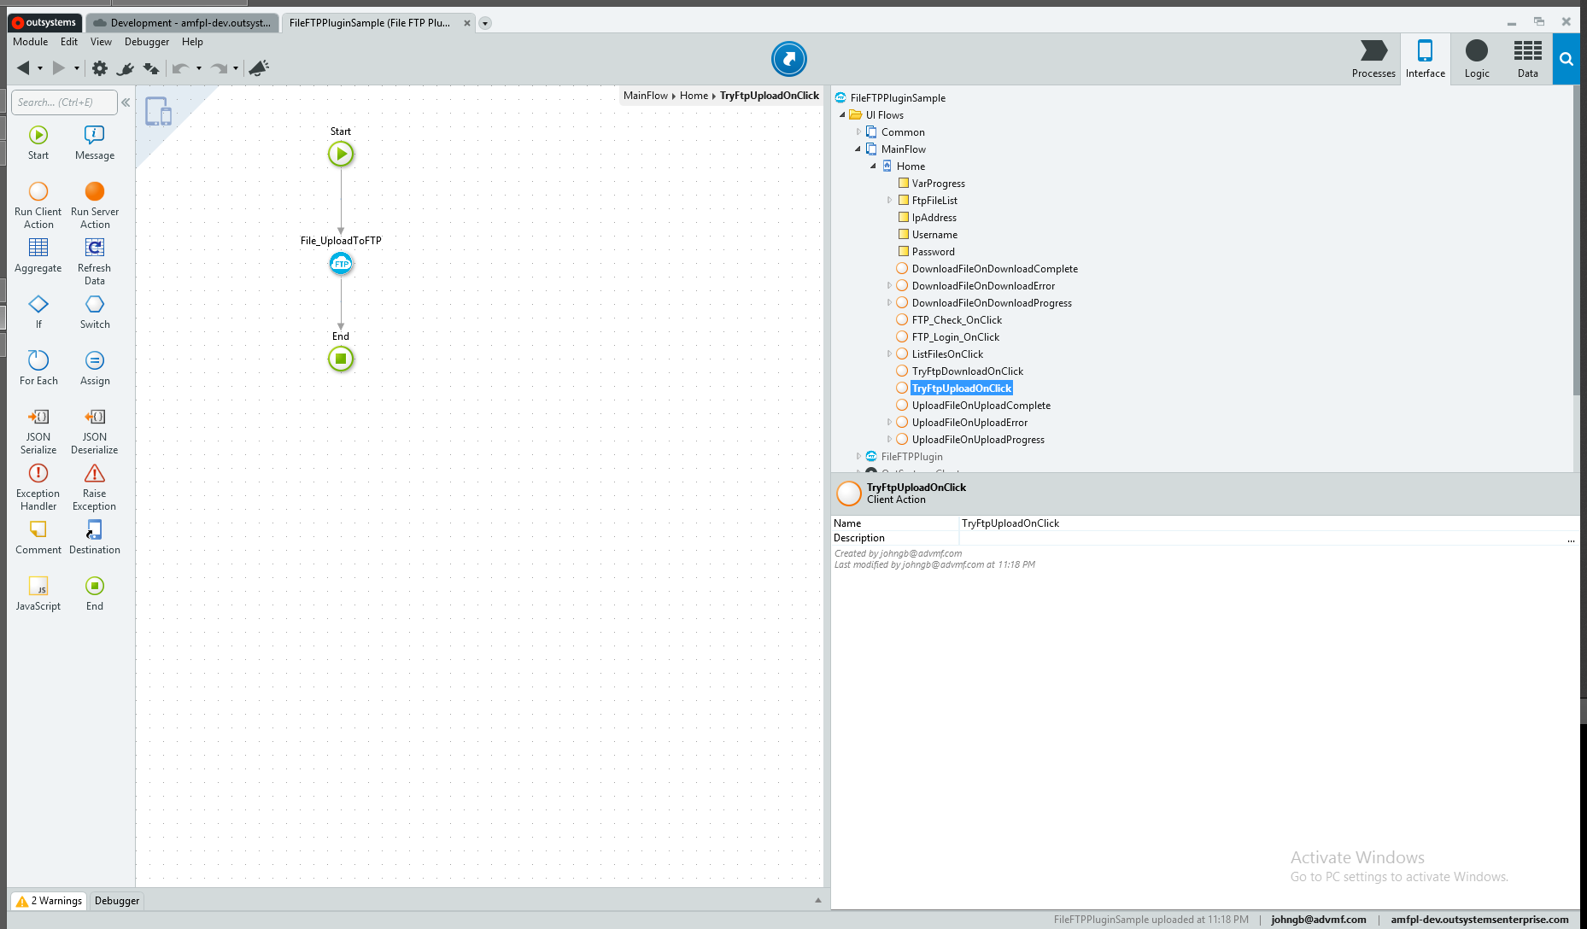The width and height of the screenshot is (1587, 929).
Task: Choose the Comment tool
Action: click(38, 537)
